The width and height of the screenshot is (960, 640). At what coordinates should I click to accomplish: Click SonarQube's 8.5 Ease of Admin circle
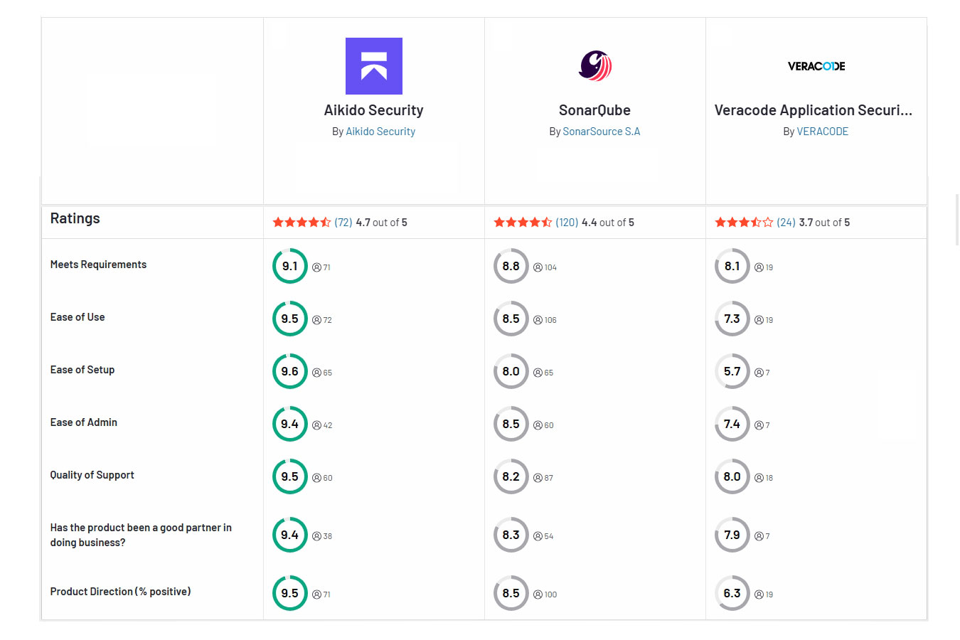511,424
